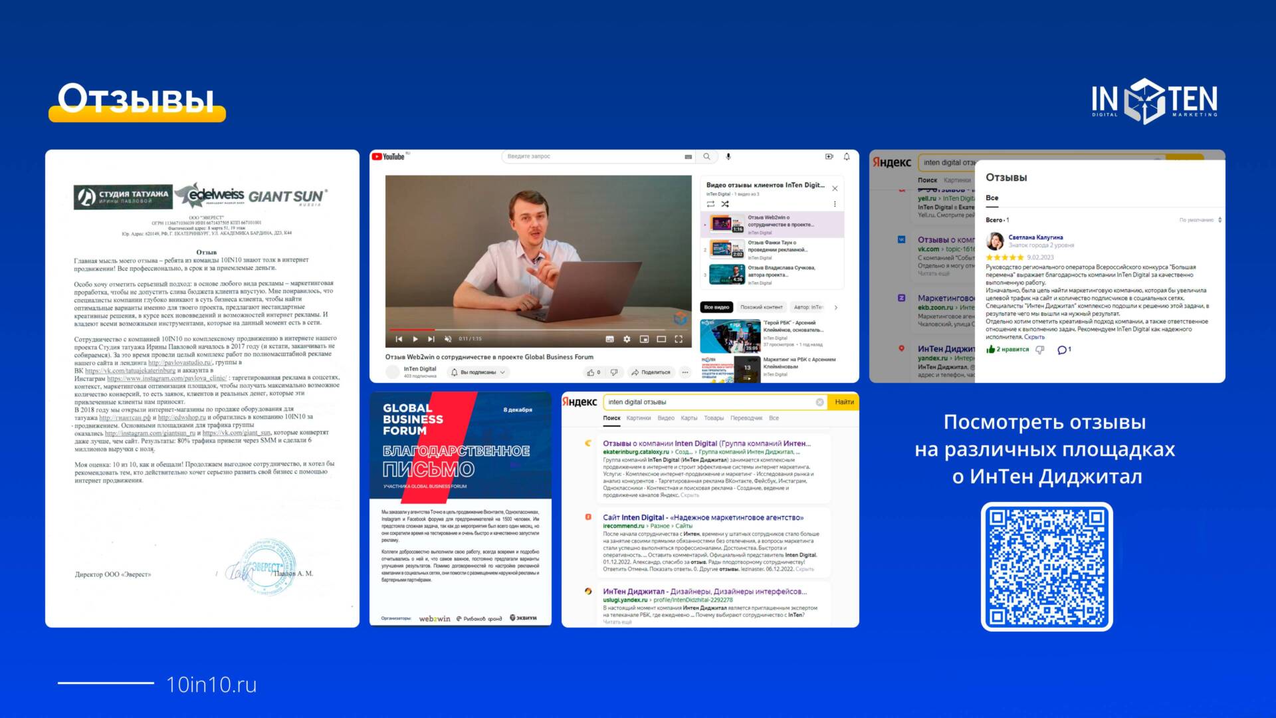Select 'Похожий контент' chip tab
1276x718 pixels.
pyautogui.click(x=762, y=307)
